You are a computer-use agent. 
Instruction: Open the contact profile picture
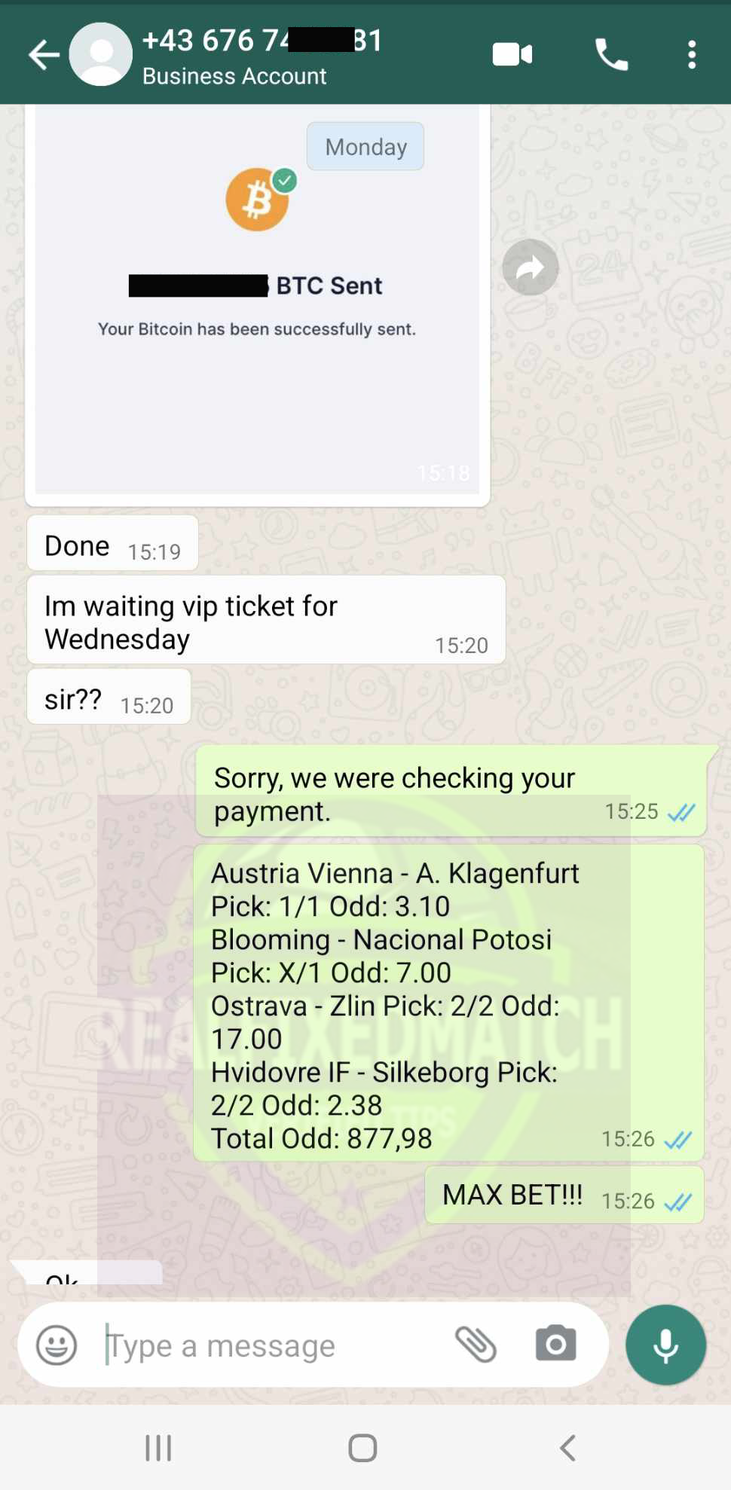[x=101, y=54]
